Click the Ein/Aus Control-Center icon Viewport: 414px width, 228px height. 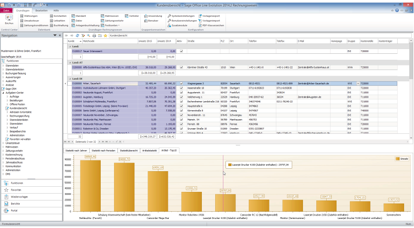click(9, 19)
